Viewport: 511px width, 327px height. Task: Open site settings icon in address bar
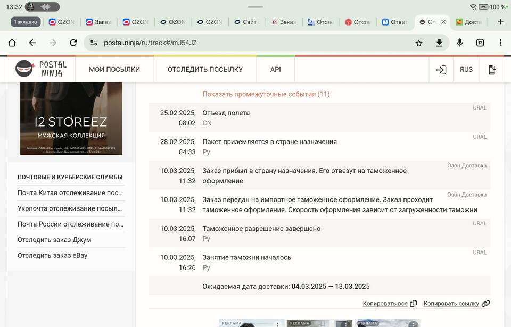94,43
